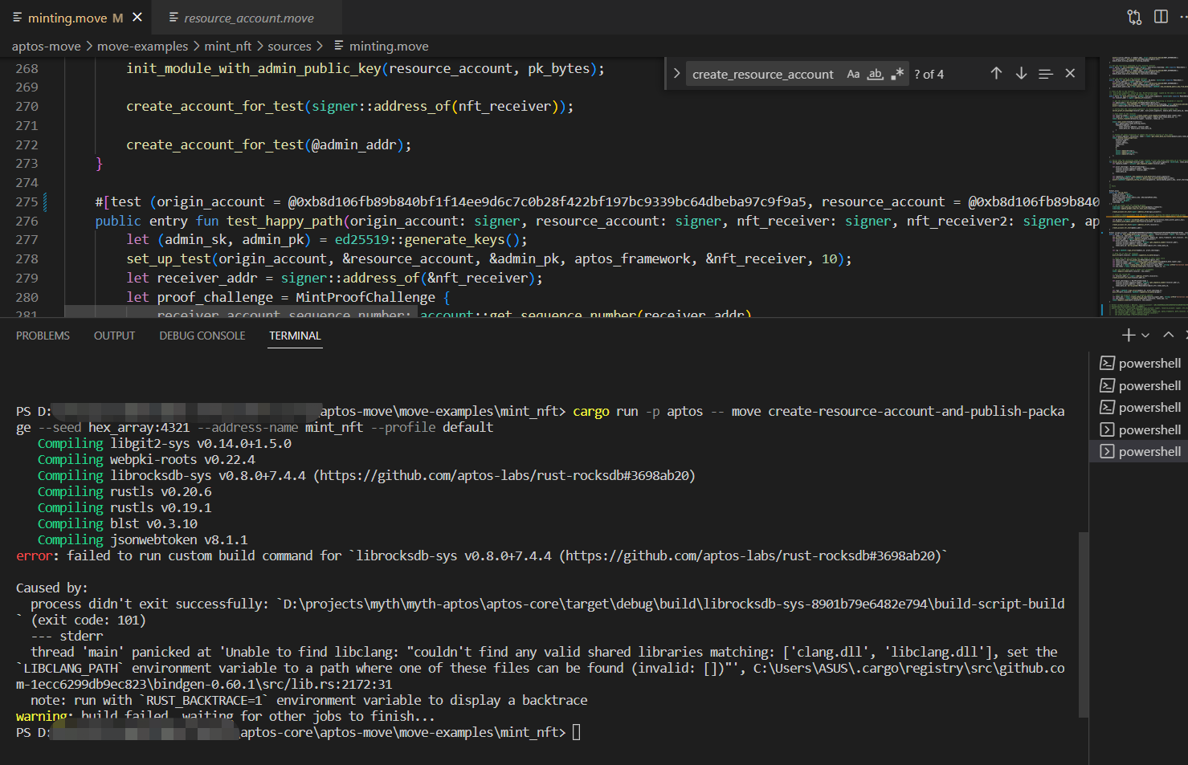Click 'jsonwebtoken v8.1.1' in terminal
The image size is (1188, 765).
pos(179,539)
